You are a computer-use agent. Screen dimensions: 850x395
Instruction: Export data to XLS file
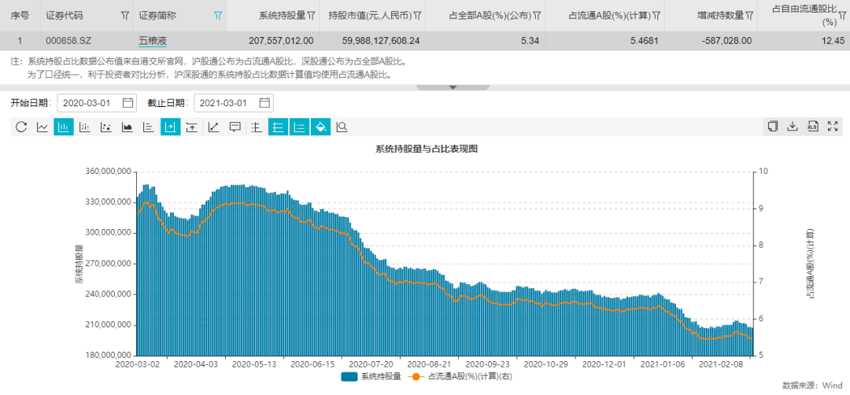(812, 126)
